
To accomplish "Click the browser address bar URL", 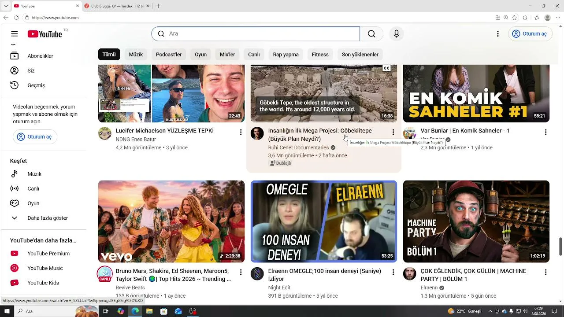I will pos(55,18).
